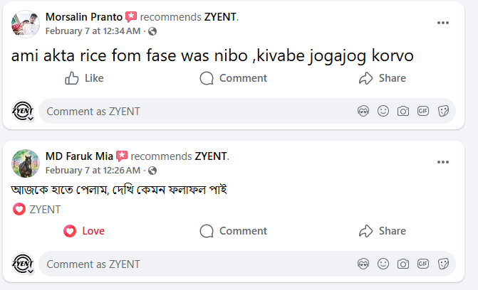Insert emoji in MD Faruk Mia's comment box
This screenshot has height=290, width=478.
pyautogui.click(x=383, y=264)
